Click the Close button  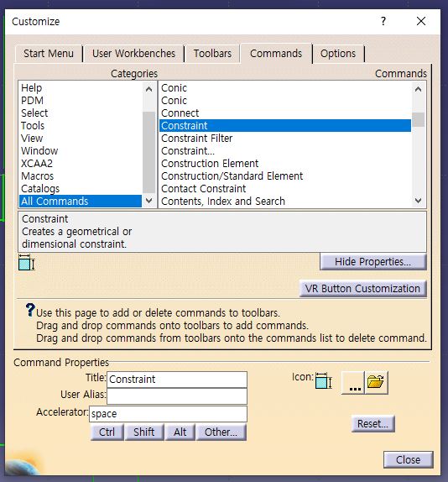[408, 459]
